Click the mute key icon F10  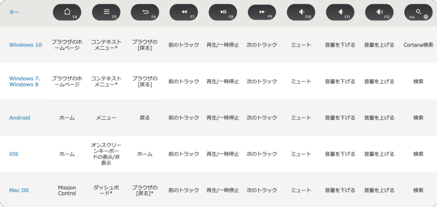[301, 12]
